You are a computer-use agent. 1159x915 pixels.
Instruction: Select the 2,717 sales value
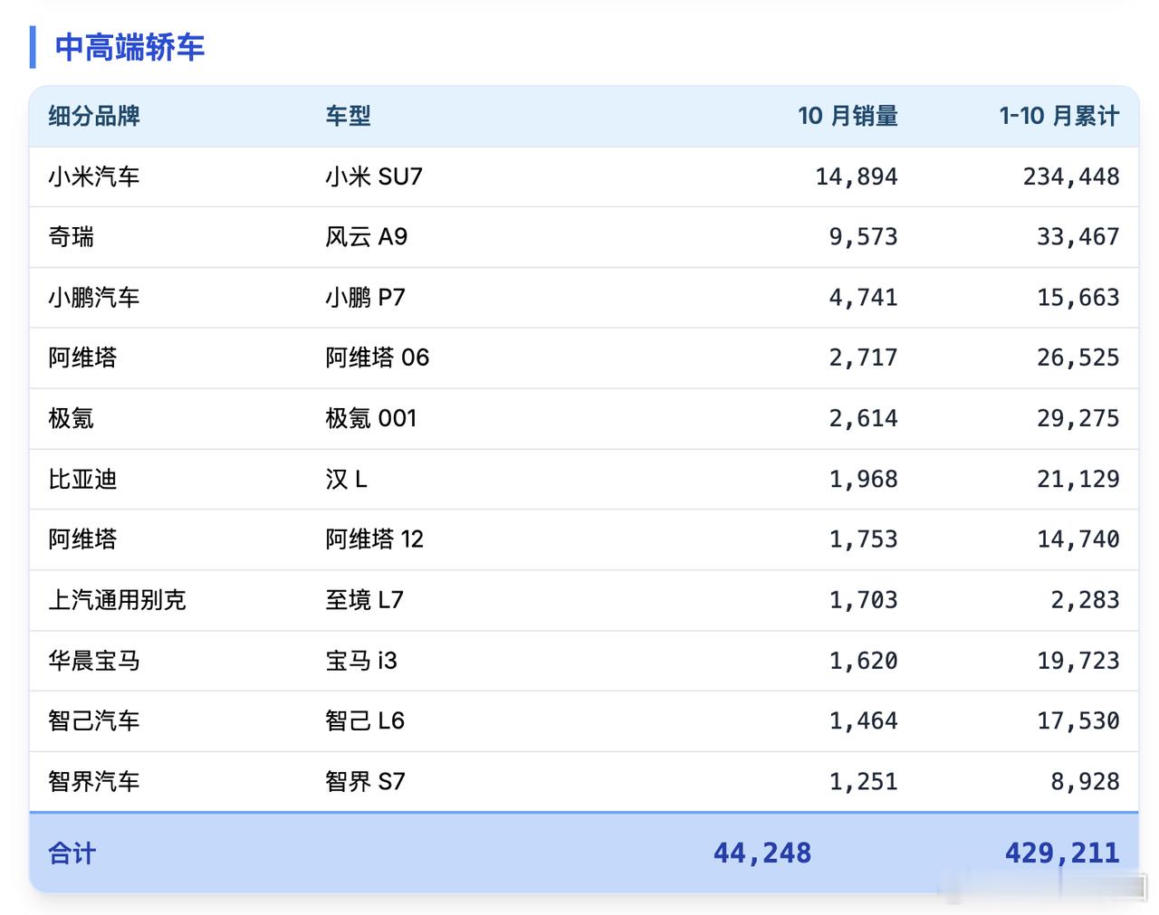(864, 357)
